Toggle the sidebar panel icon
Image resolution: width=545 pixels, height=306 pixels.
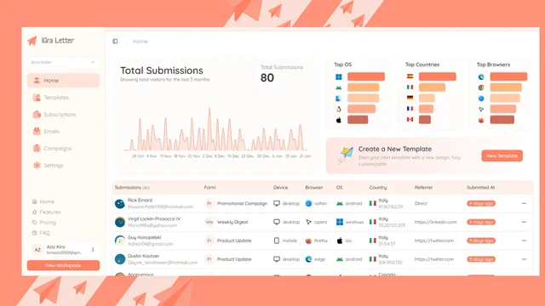tap(115, 42)
